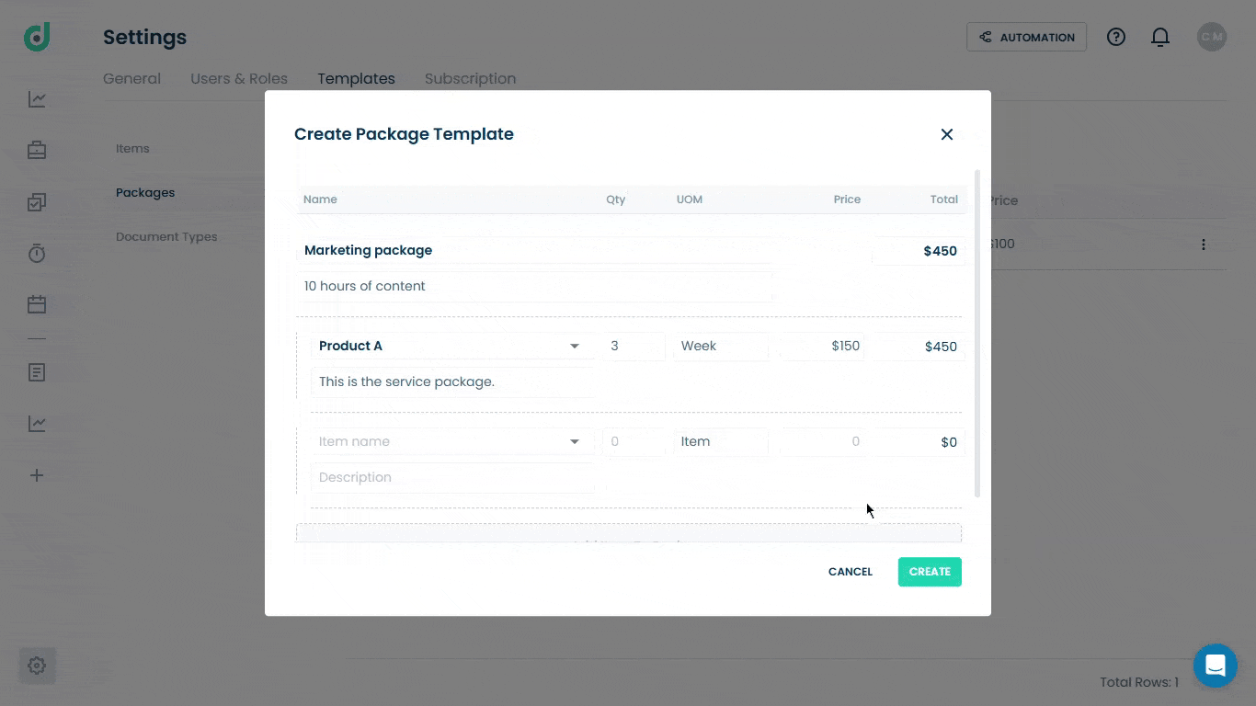Screen dimensions: 1256x706
Task: Open the user avatar in top bar
Action: coord(1212,37)
